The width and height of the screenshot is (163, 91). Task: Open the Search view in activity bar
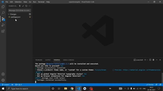pos(3,13)
